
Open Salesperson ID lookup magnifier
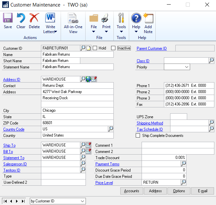pos(83,163)
